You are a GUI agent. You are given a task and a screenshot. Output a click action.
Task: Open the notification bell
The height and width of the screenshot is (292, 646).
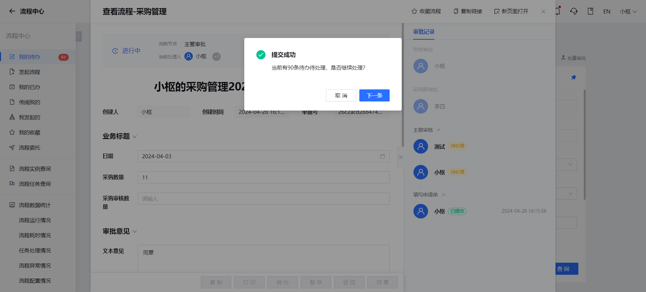[558, 11]
